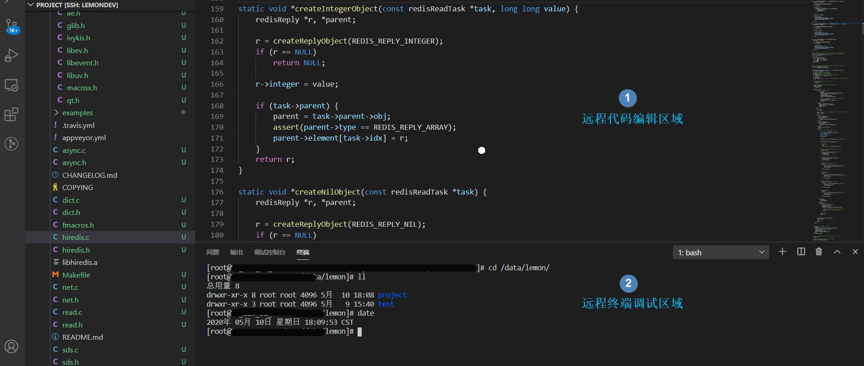The image size is (864, 366).
Task: Switch to the 问题 panel tab
Action: click(x=213, y=252)
